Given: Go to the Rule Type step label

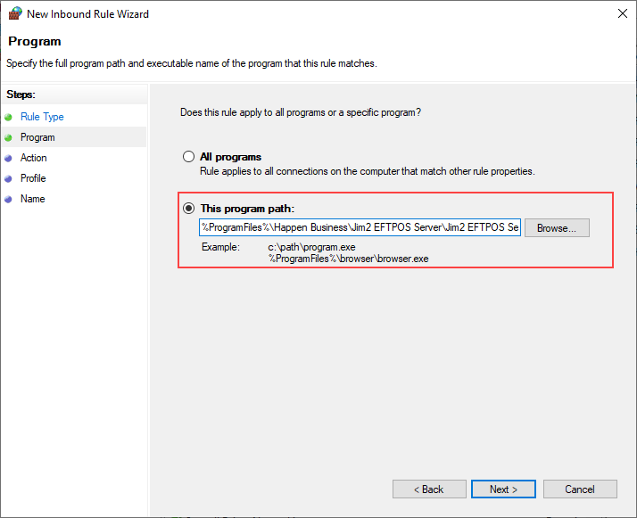Looking at the screenshot, I should [42, 117].
